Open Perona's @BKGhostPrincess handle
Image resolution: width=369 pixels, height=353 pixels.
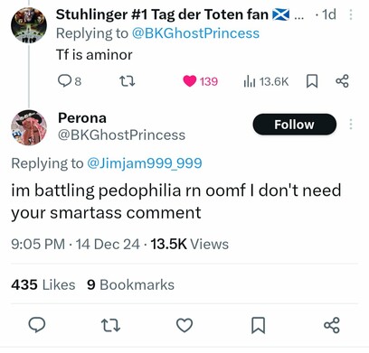[x=121, y=135]
